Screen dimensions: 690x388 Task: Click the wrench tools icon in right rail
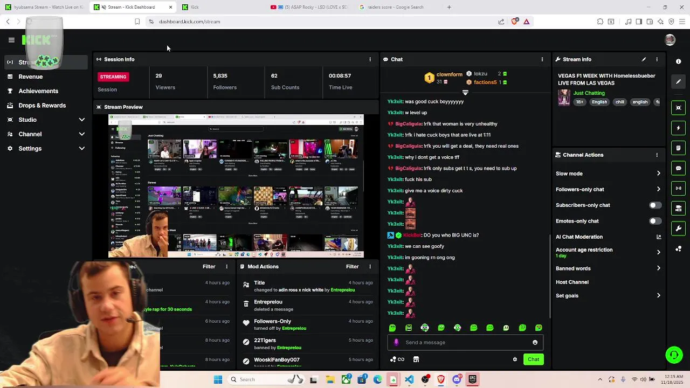point(679,228)
